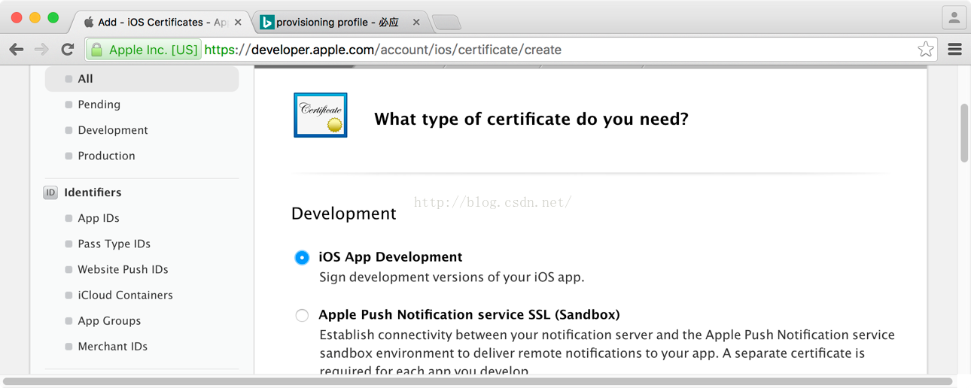Click the Apple Push Notification service SSL (Sandbox) label

point(469,315)
